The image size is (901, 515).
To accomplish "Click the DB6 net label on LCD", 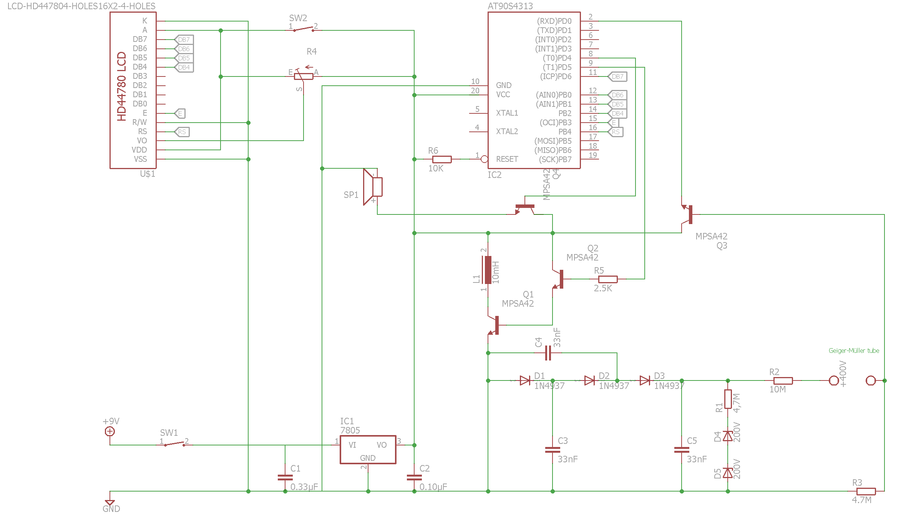I will coord(184,49).
